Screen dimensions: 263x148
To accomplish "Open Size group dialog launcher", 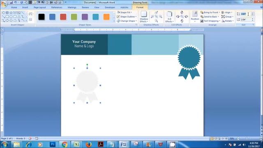I will tap(254, 25).
